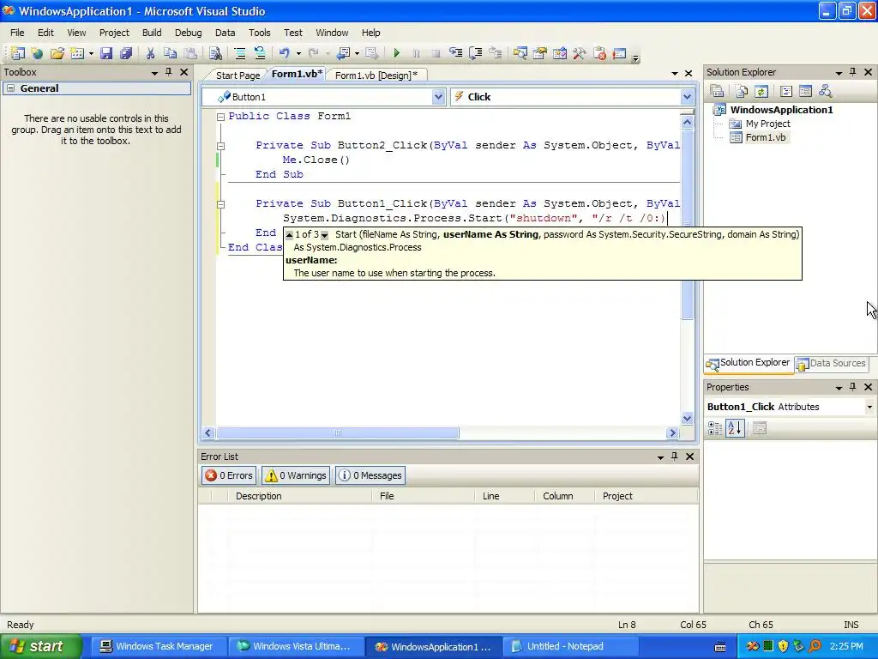
Task: Switch to the Data Sources tab
Action: point(831,363)
